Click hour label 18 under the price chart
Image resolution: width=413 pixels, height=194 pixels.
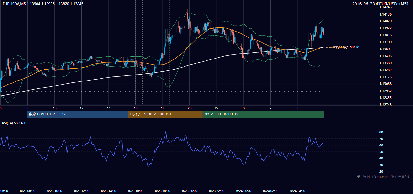tap(163, 108)
